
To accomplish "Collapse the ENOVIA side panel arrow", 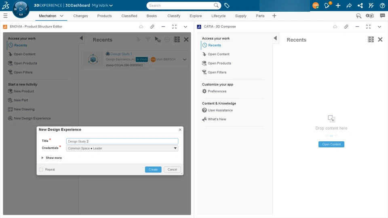I will (81, 38).
